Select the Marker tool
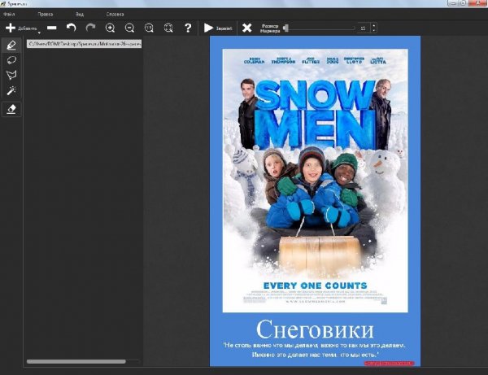 (x=11, y=45)
